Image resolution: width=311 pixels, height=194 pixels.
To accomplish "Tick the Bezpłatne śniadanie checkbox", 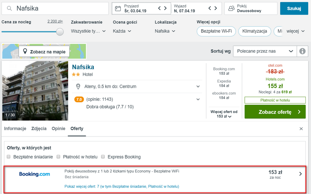I will tap(8, 157).
